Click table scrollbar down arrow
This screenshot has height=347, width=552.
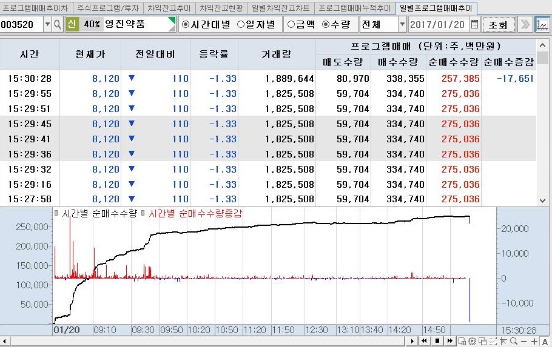click(x=542, y=200)
